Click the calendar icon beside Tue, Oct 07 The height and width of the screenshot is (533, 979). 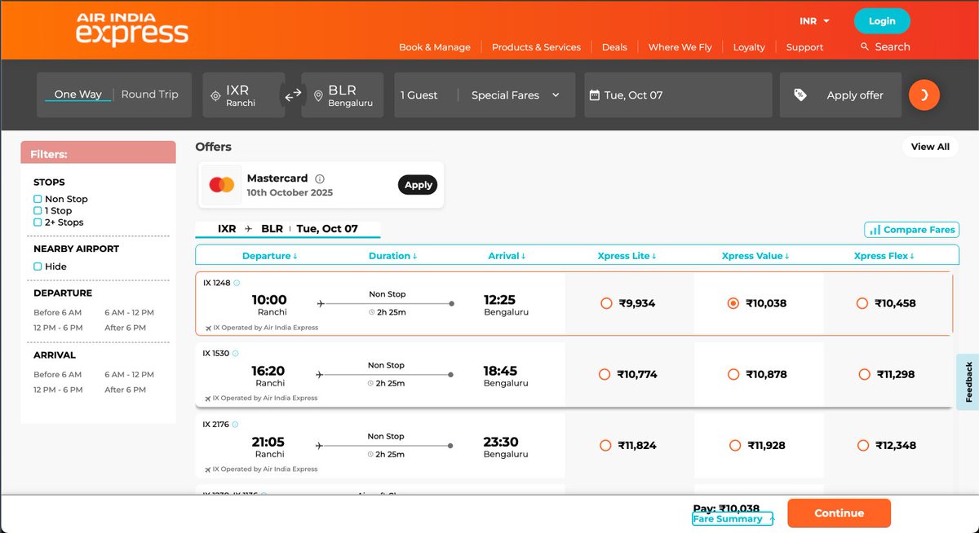pos(594,95)
